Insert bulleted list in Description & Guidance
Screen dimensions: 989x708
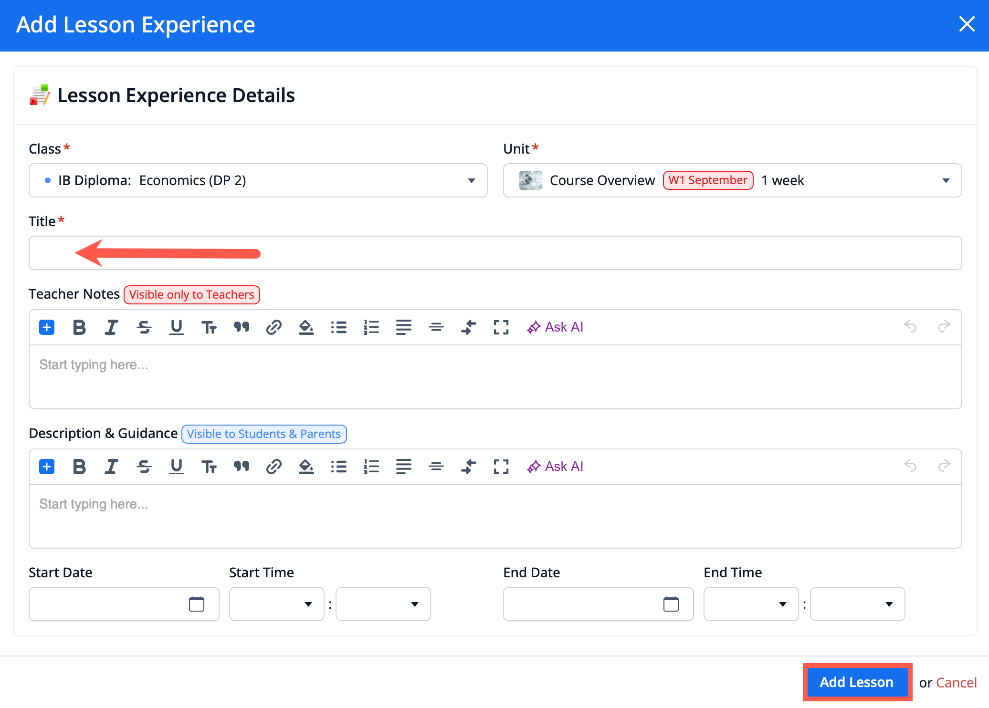[x=338, y=467]
